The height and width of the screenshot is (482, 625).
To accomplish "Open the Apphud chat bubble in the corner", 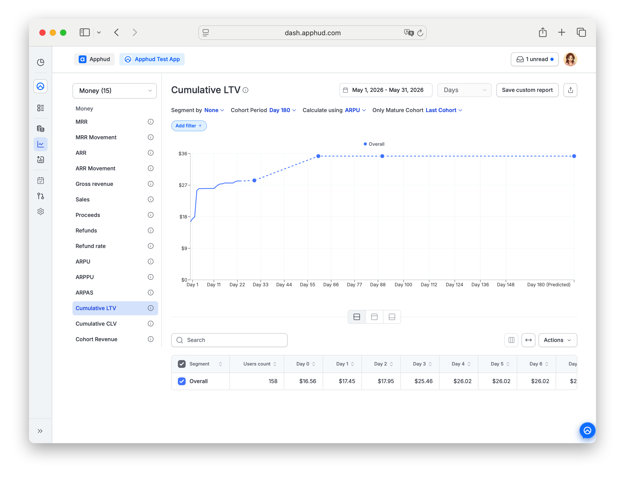I will pos(587,430).
